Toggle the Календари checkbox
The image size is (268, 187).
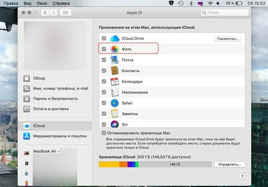click(104, 81)
